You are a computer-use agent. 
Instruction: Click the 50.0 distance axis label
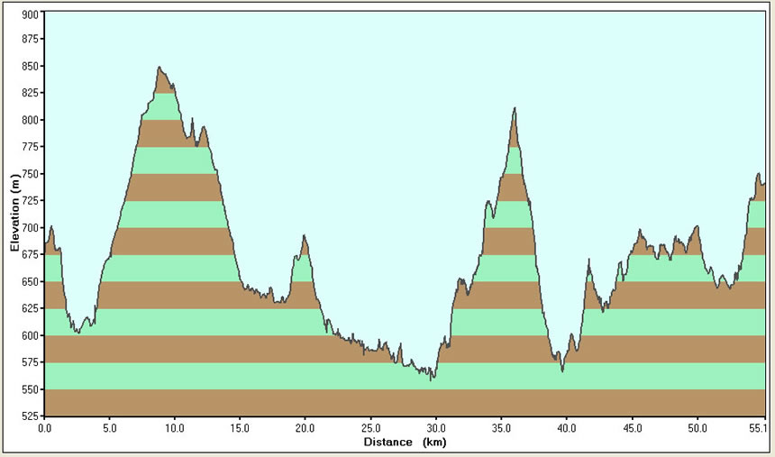[x=697, y=428]
